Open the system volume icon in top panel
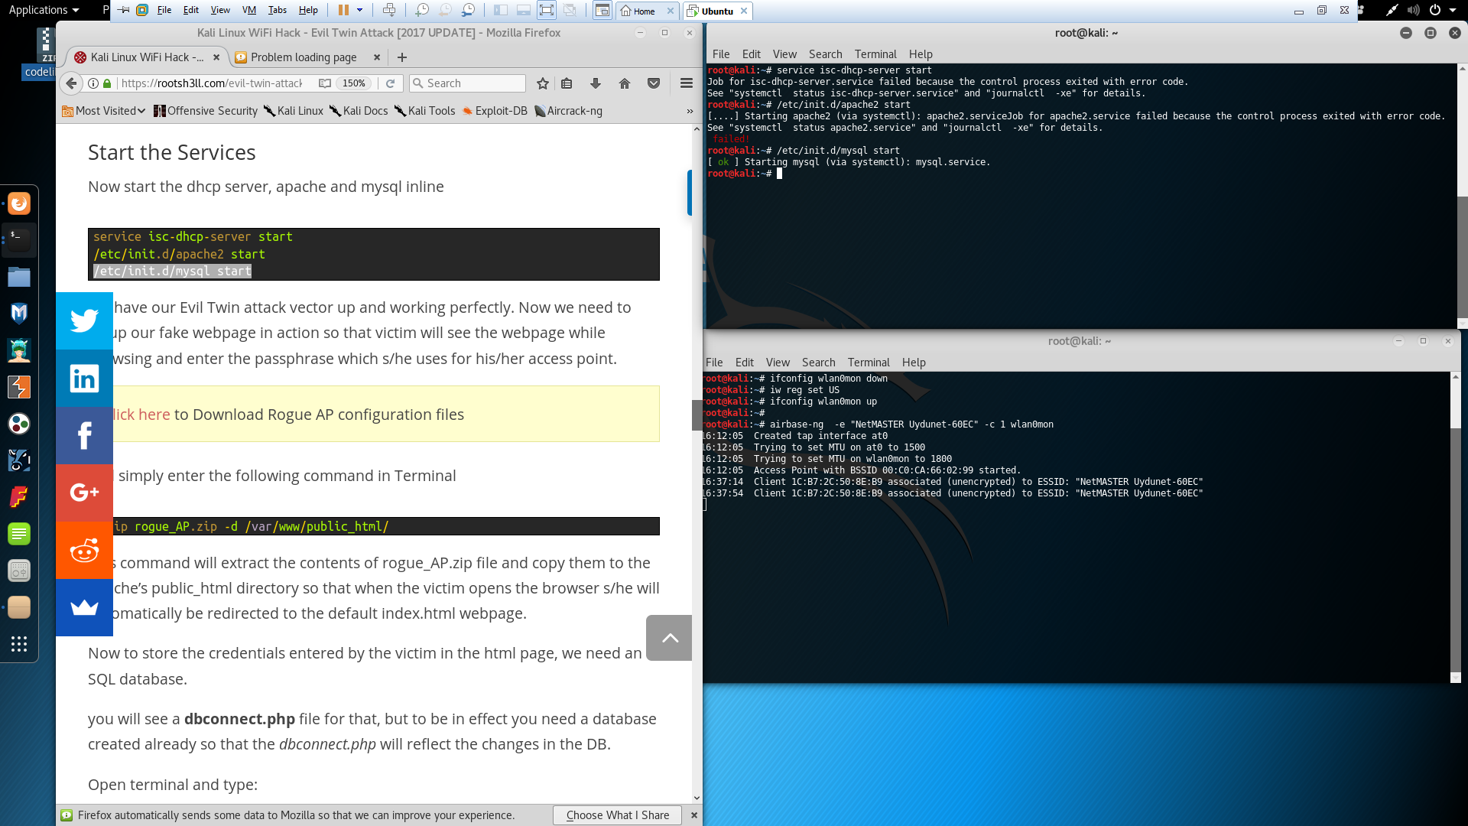Viewport: 1468px width, 826px height. coord(1413,10)
